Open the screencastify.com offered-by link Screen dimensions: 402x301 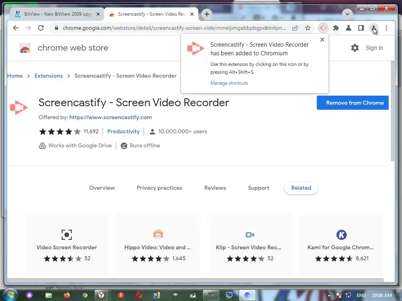pyautogui.click(x=110, y=117)
